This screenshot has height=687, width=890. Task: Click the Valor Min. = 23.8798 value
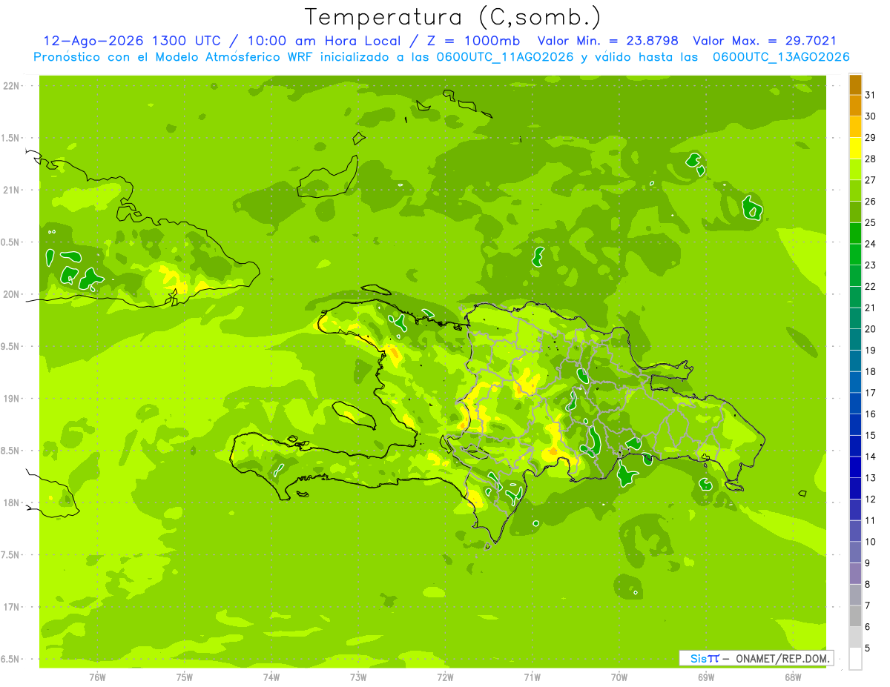pos(607,41)
